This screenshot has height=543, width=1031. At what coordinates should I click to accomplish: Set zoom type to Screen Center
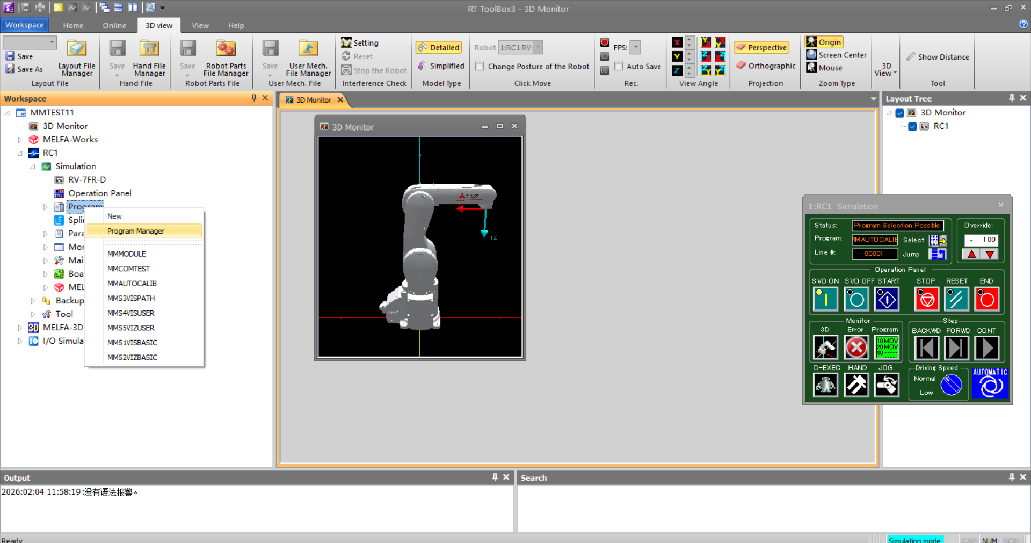point(837,55)
